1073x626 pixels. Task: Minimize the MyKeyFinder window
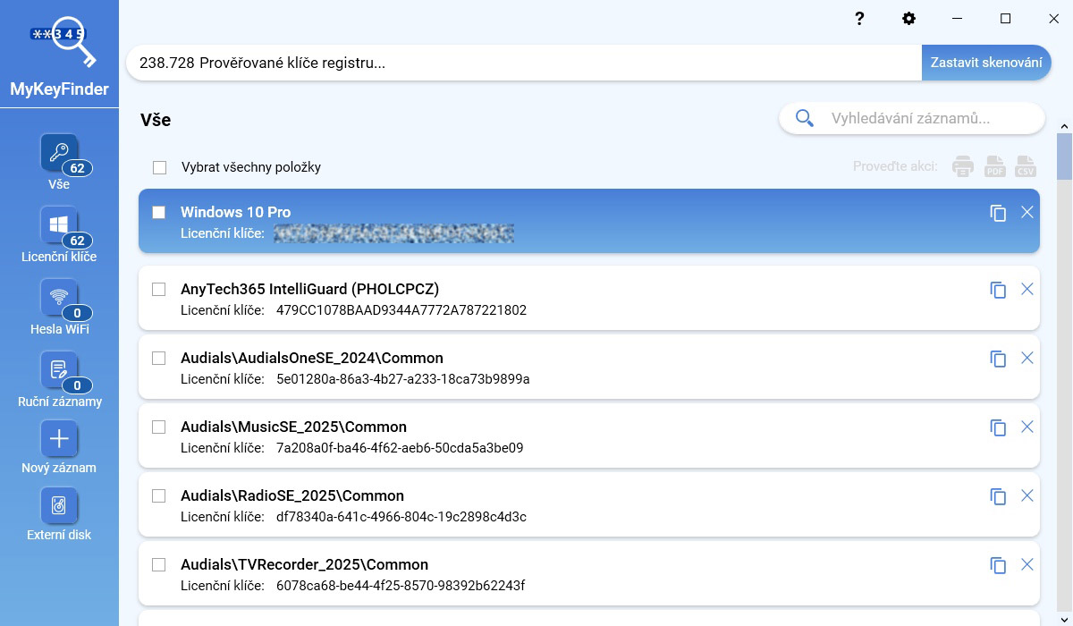click(x=958, y=19)
